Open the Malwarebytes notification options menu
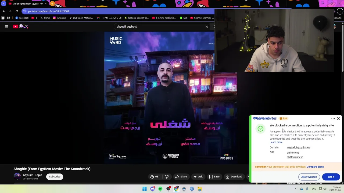The height and width of the screenshot is (193, 344). tap(333, 118)
